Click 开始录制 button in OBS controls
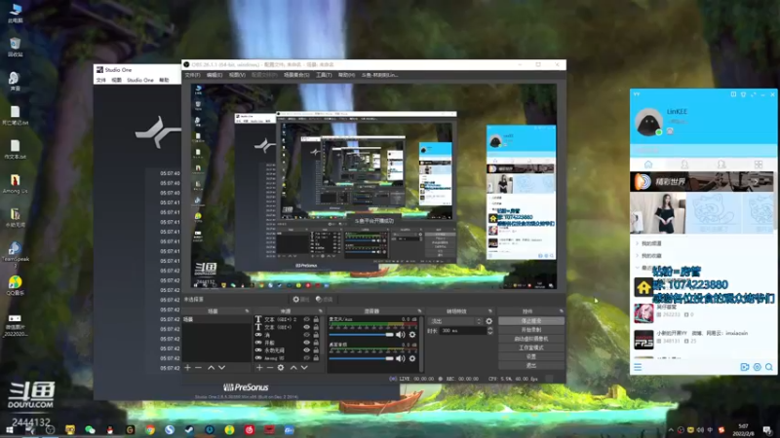The height and width of the screenshot is (438, 780). [531, 330]
